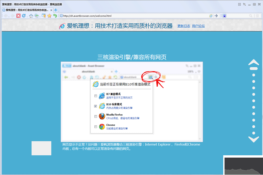
Task: Expand the refresh button dropdown arrow
Action: click(x=27, y=17)
